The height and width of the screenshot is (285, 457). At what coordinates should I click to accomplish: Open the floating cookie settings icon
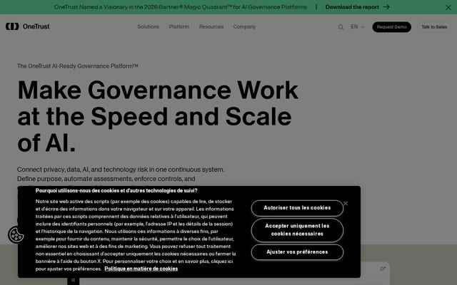point(16,234)
